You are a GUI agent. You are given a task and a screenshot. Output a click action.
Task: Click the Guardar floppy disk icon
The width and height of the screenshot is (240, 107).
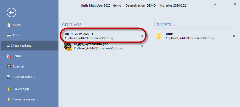(9, 66)
